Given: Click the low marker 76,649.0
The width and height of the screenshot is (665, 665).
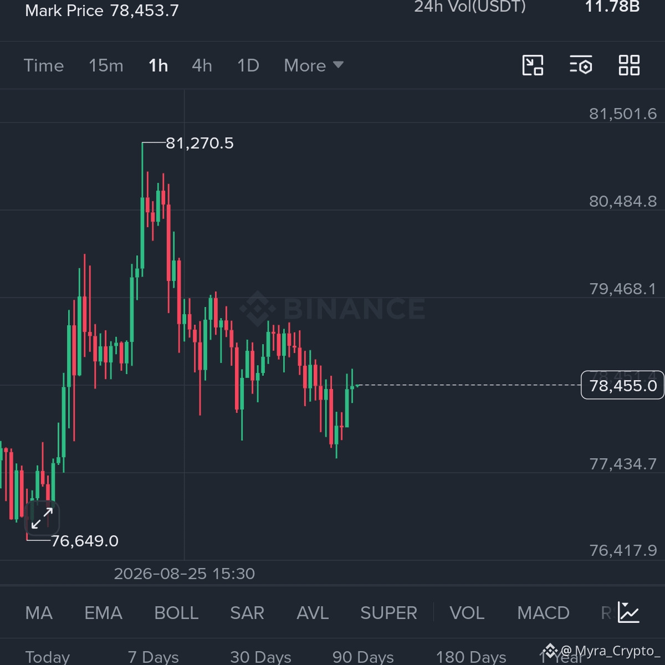Looking at the screenshot, I should coord(85,541).
